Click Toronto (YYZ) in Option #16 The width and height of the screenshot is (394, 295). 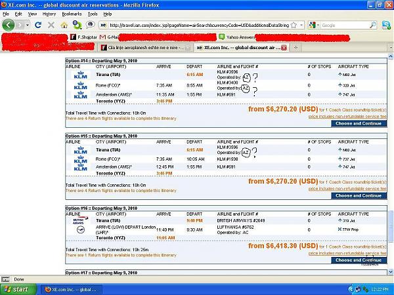tap(110, 238)
